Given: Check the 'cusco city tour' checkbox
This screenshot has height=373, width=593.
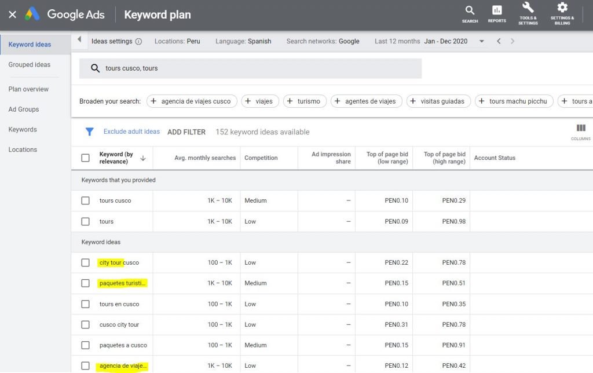Looking at the screenshot, I should (x=86, y=324).
